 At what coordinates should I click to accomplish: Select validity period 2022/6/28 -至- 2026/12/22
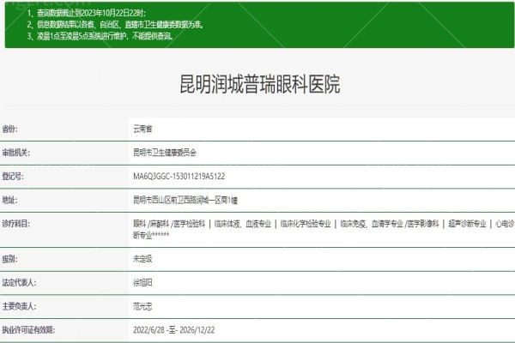173,330
